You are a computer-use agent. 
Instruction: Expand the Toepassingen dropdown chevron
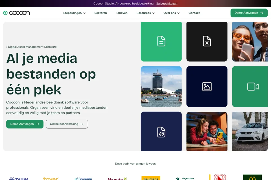[84, 13]
